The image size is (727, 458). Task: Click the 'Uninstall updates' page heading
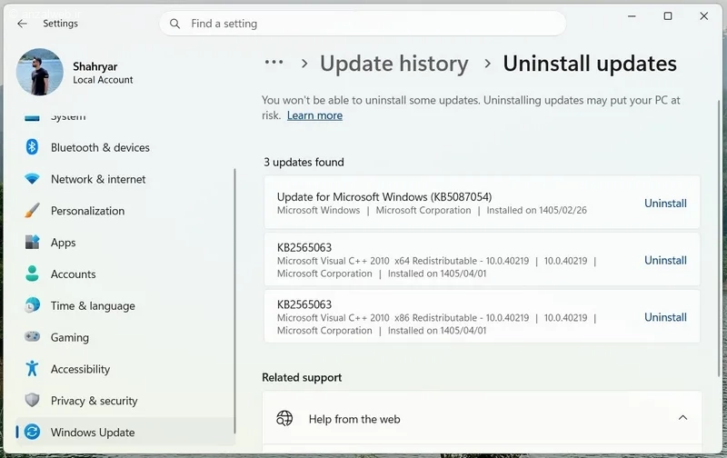point(590,64)
